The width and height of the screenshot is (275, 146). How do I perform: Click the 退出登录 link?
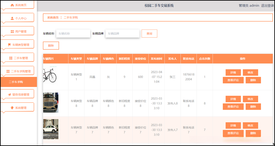click(267, 6)
